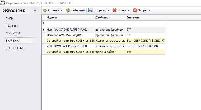Click the Добавить button label
This screenshot has width=201, height=110.
point(78,10)
